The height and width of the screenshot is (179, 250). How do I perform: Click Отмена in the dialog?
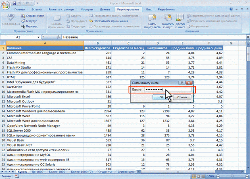point(182,97)
